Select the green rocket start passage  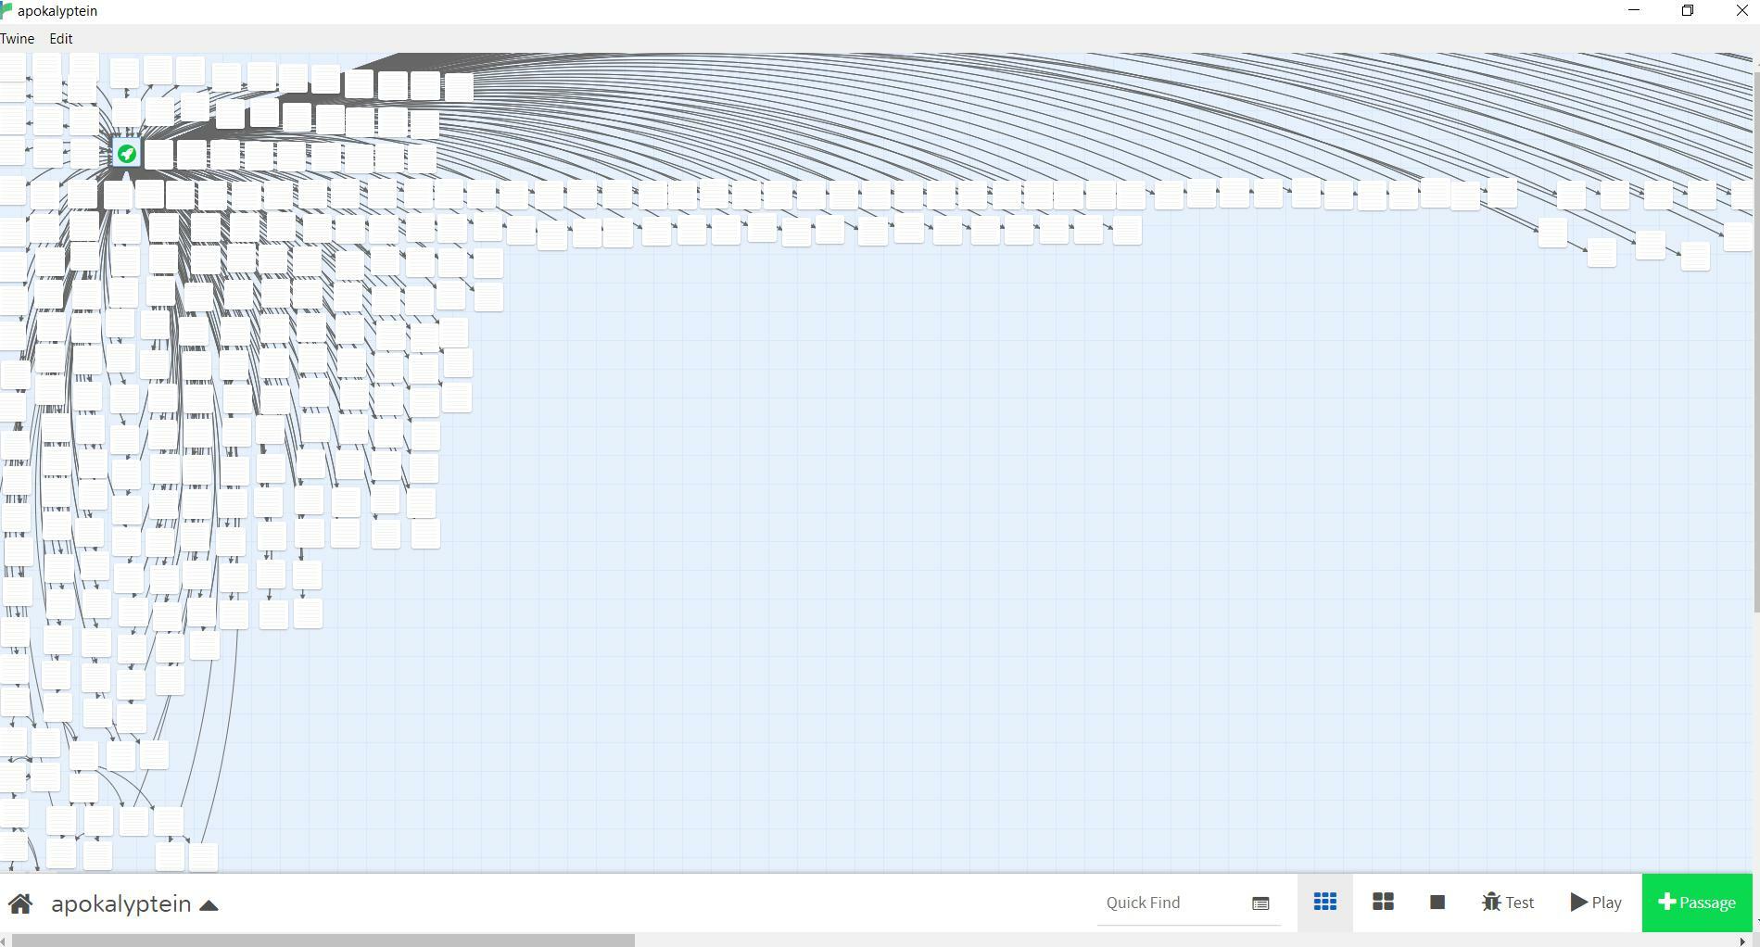[127, 154]
